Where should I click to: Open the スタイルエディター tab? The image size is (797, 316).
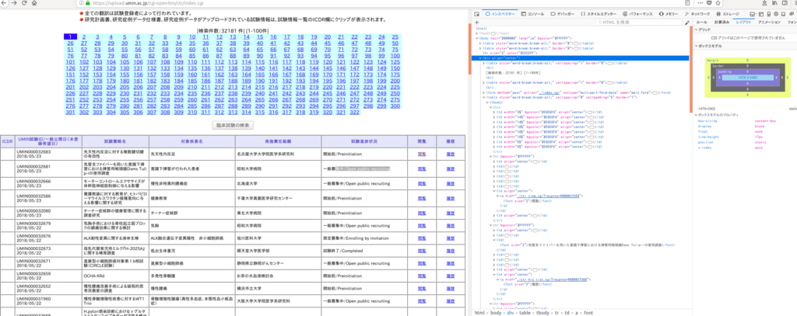click(600, 14)
